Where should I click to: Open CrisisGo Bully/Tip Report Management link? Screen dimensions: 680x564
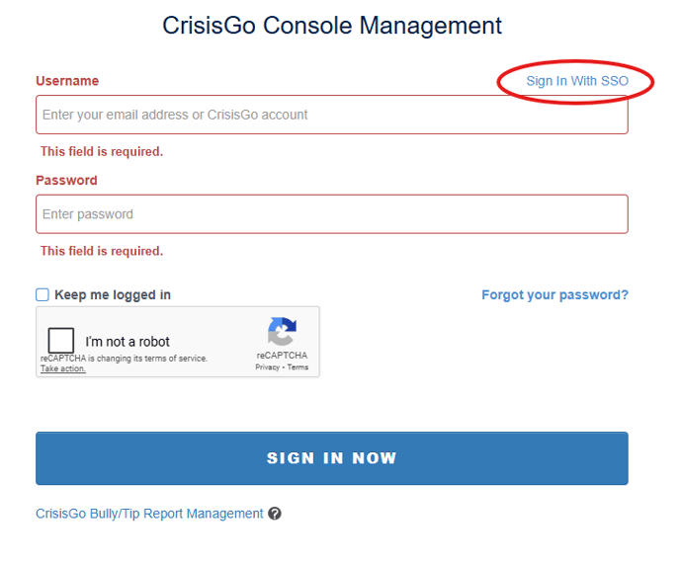pyautogui.click(x=149, y=514)
